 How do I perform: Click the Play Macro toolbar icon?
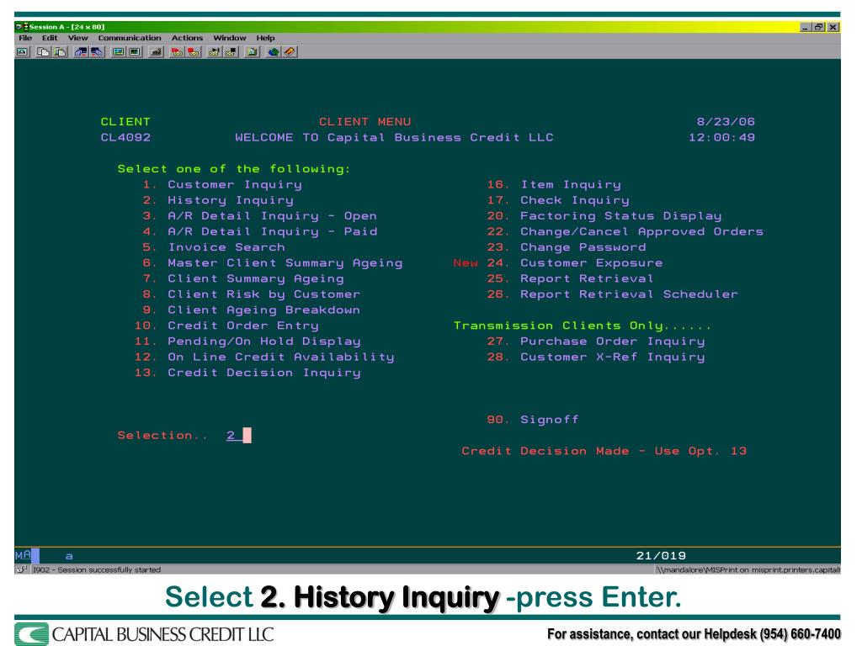click(215, 52)
